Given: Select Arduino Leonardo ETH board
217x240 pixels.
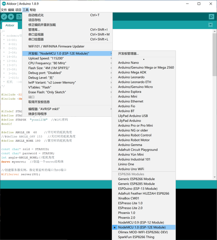Looking at the screenshot, I should tap(144, 82).
